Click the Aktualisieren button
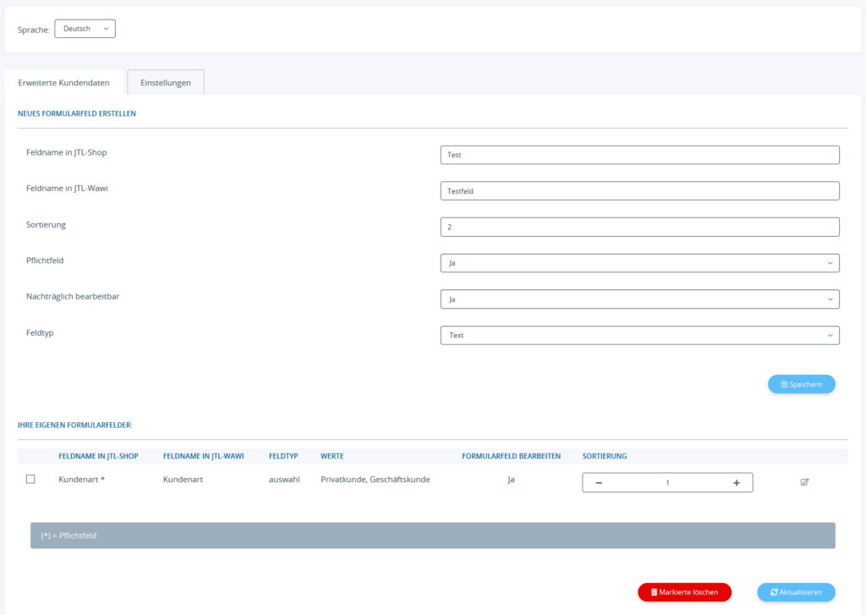The height and width of the screenshot is (615, 866). pyautogui.click(x=796, y=592)
